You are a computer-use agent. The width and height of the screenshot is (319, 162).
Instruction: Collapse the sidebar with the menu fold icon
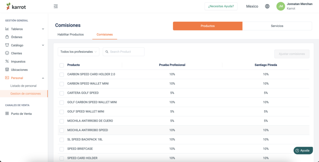pos(56,6)
